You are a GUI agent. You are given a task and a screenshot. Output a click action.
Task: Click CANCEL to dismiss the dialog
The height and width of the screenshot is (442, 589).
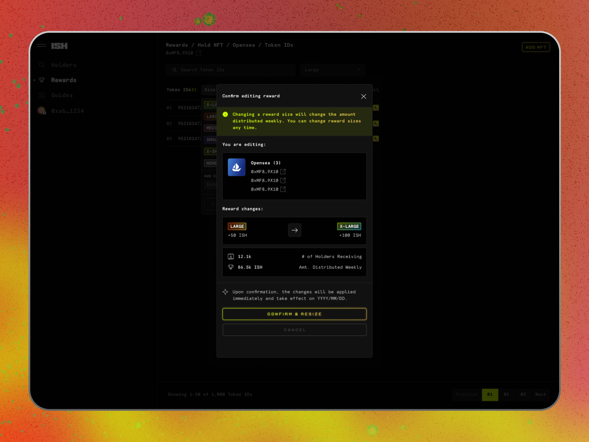pos(294,330)
